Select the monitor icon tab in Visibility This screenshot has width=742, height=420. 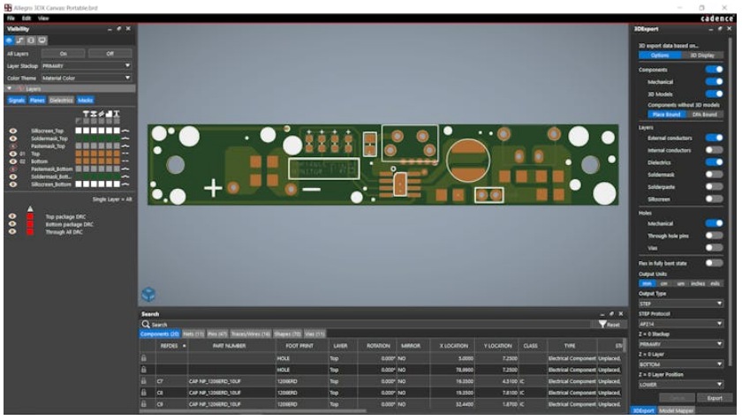click(42, 41)
